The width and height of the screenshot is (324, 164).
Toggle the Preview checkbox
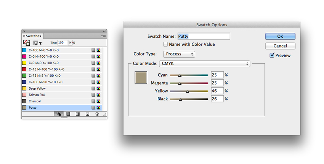[x=272, y=55]
